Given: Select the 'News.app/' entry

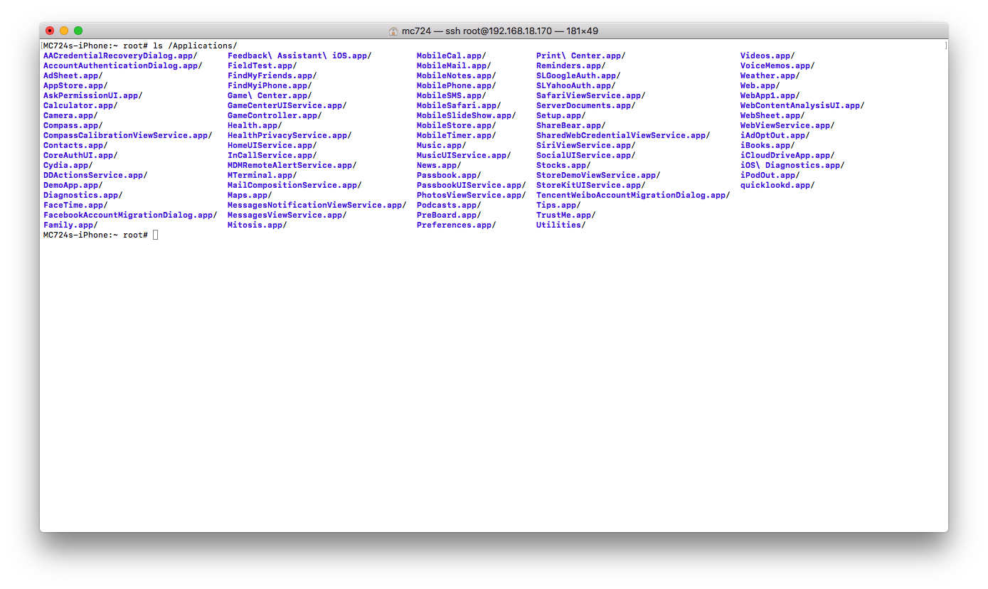Looking at the screenshot, I should coord(439,165).
